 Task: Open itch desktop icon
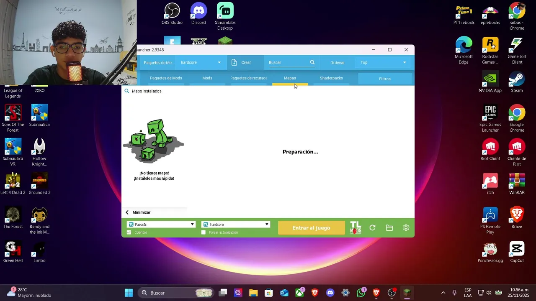click(490, 184)
